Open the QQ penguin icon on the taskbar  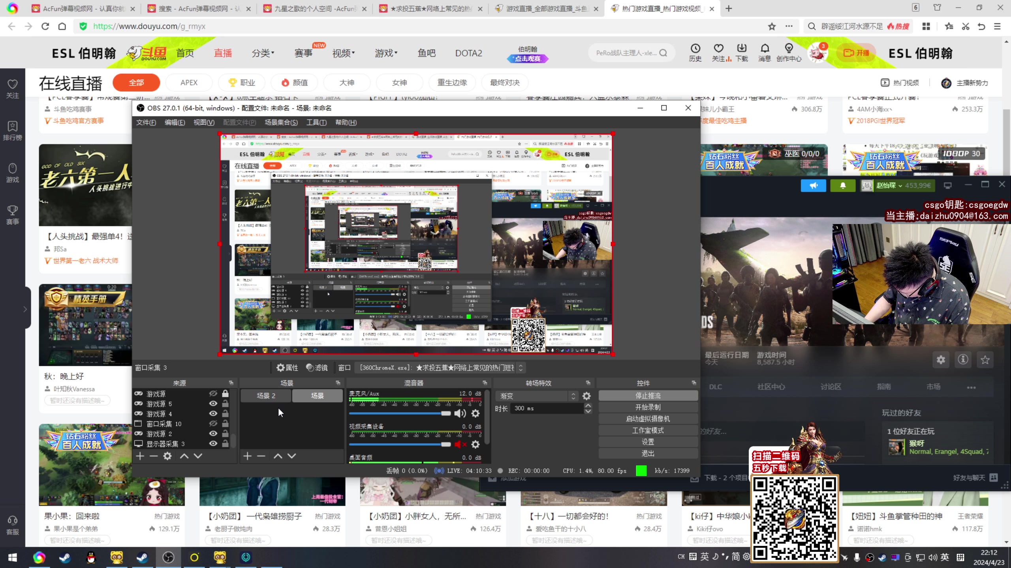[x=91, y=557]
